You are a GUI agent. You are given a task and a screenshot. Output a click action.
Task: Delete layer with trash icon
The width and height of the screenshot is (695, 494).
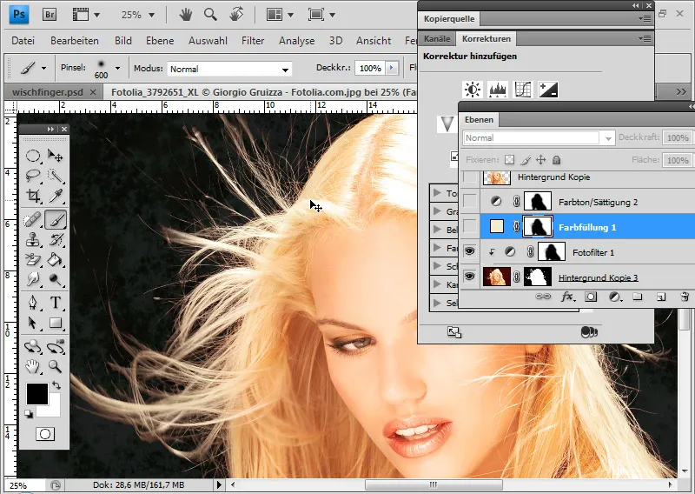click(685, 297)
